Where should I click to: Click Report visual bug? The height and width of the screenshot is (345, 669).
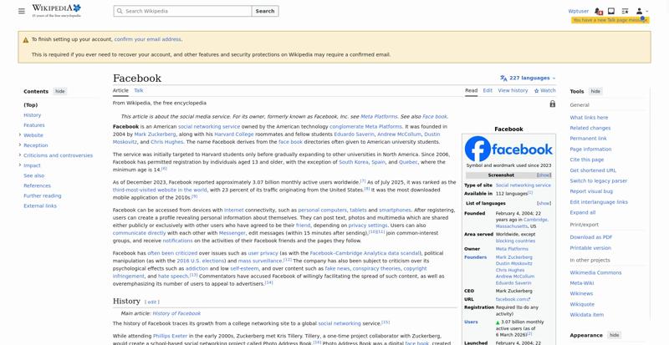(x=591, y=191)
